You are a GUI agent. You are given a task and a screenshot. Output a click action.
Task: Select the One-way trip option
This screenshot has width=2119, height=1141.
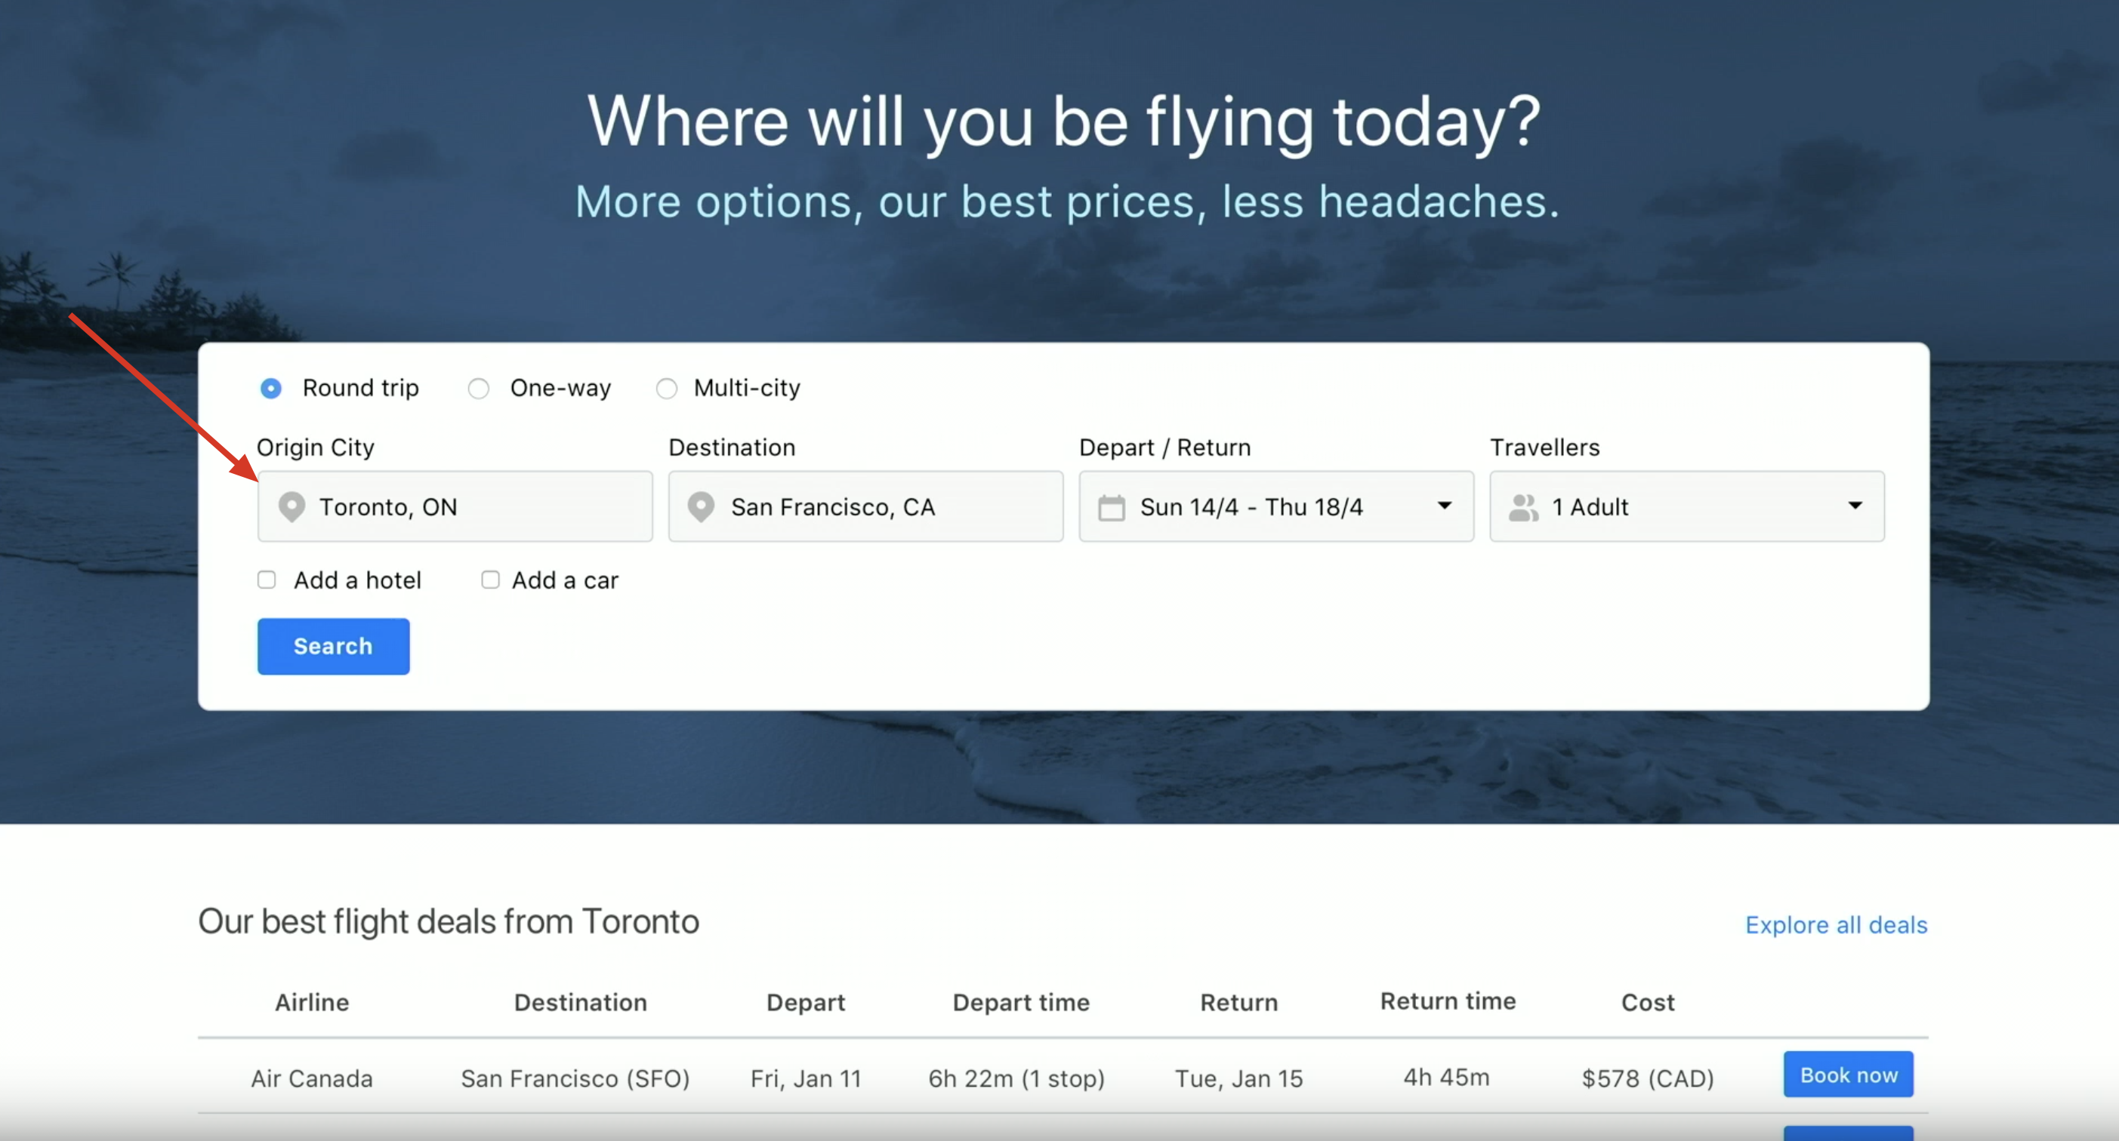click(x=479, y=388)
